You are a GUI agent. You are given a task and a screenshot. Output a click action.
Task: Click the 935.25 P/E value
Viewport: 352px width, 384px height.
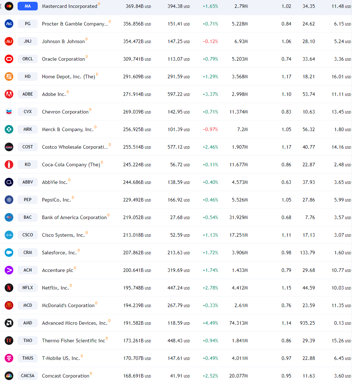click(307, 323)
